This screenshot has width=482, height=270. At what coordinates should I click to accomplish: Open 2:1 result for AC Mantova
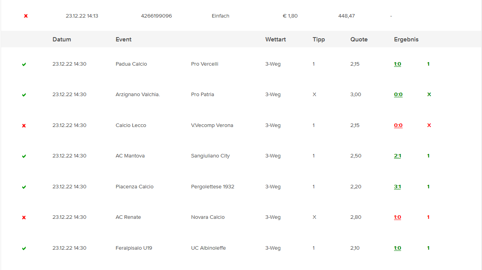(398, 156)
